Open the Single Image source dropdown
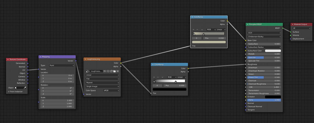The height and width of the screenshot is (123, 314). [x=102, y=87]
